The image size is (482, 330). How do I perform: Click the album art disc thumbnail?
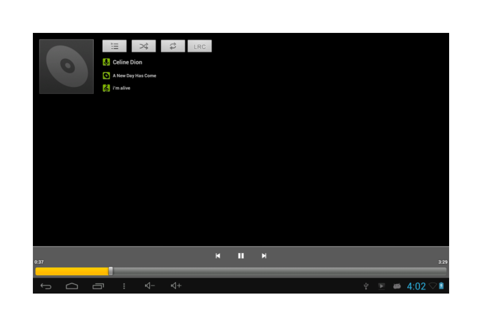point(66,66)
